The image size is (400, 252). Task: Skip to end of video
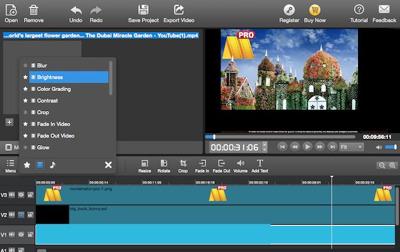click(332, 147)
